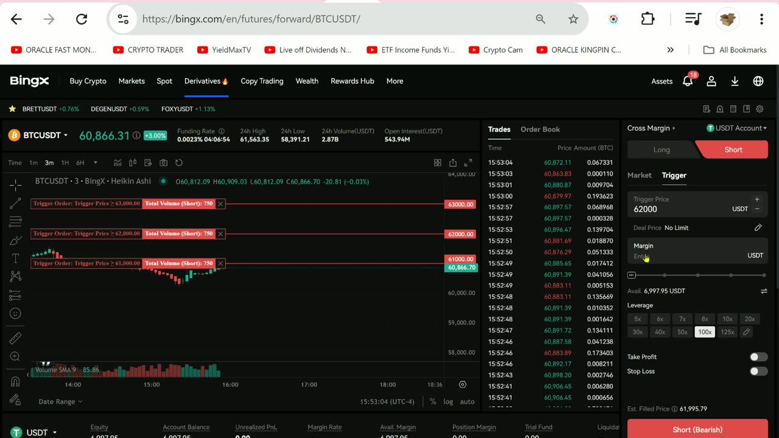Screen dimensions: 779x438
Task: Click the Short (Bearish) button
Action: (x=697, y=429)
